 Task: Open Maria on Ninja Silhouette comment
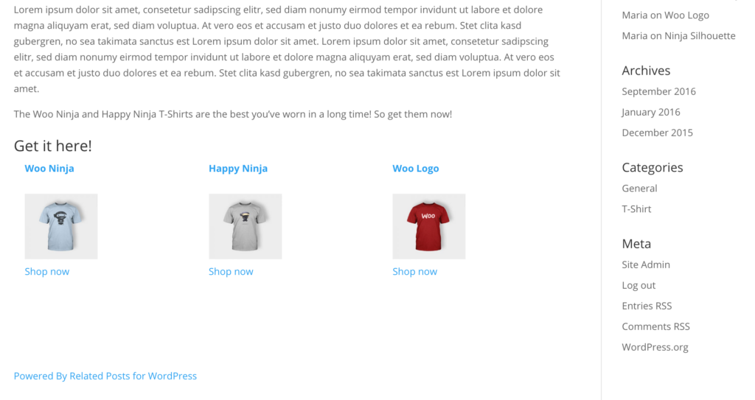(x=678, y=35)
